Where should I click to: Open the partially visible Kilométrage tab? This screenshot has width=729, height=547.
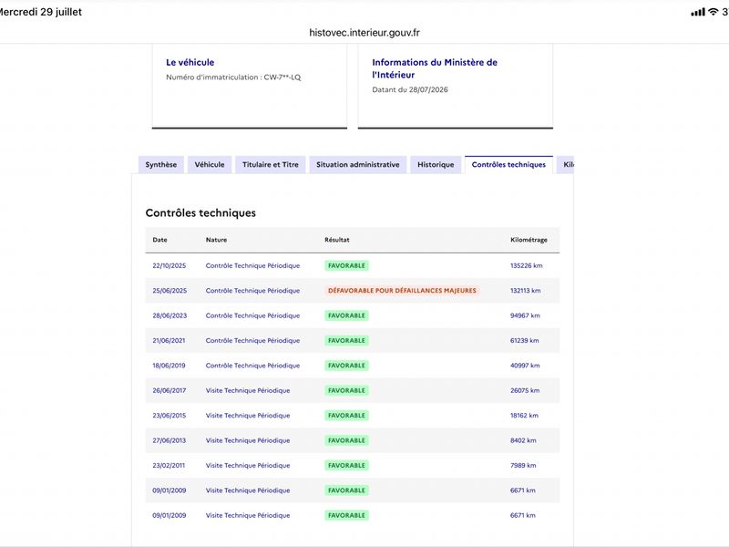tap(565, 165)
